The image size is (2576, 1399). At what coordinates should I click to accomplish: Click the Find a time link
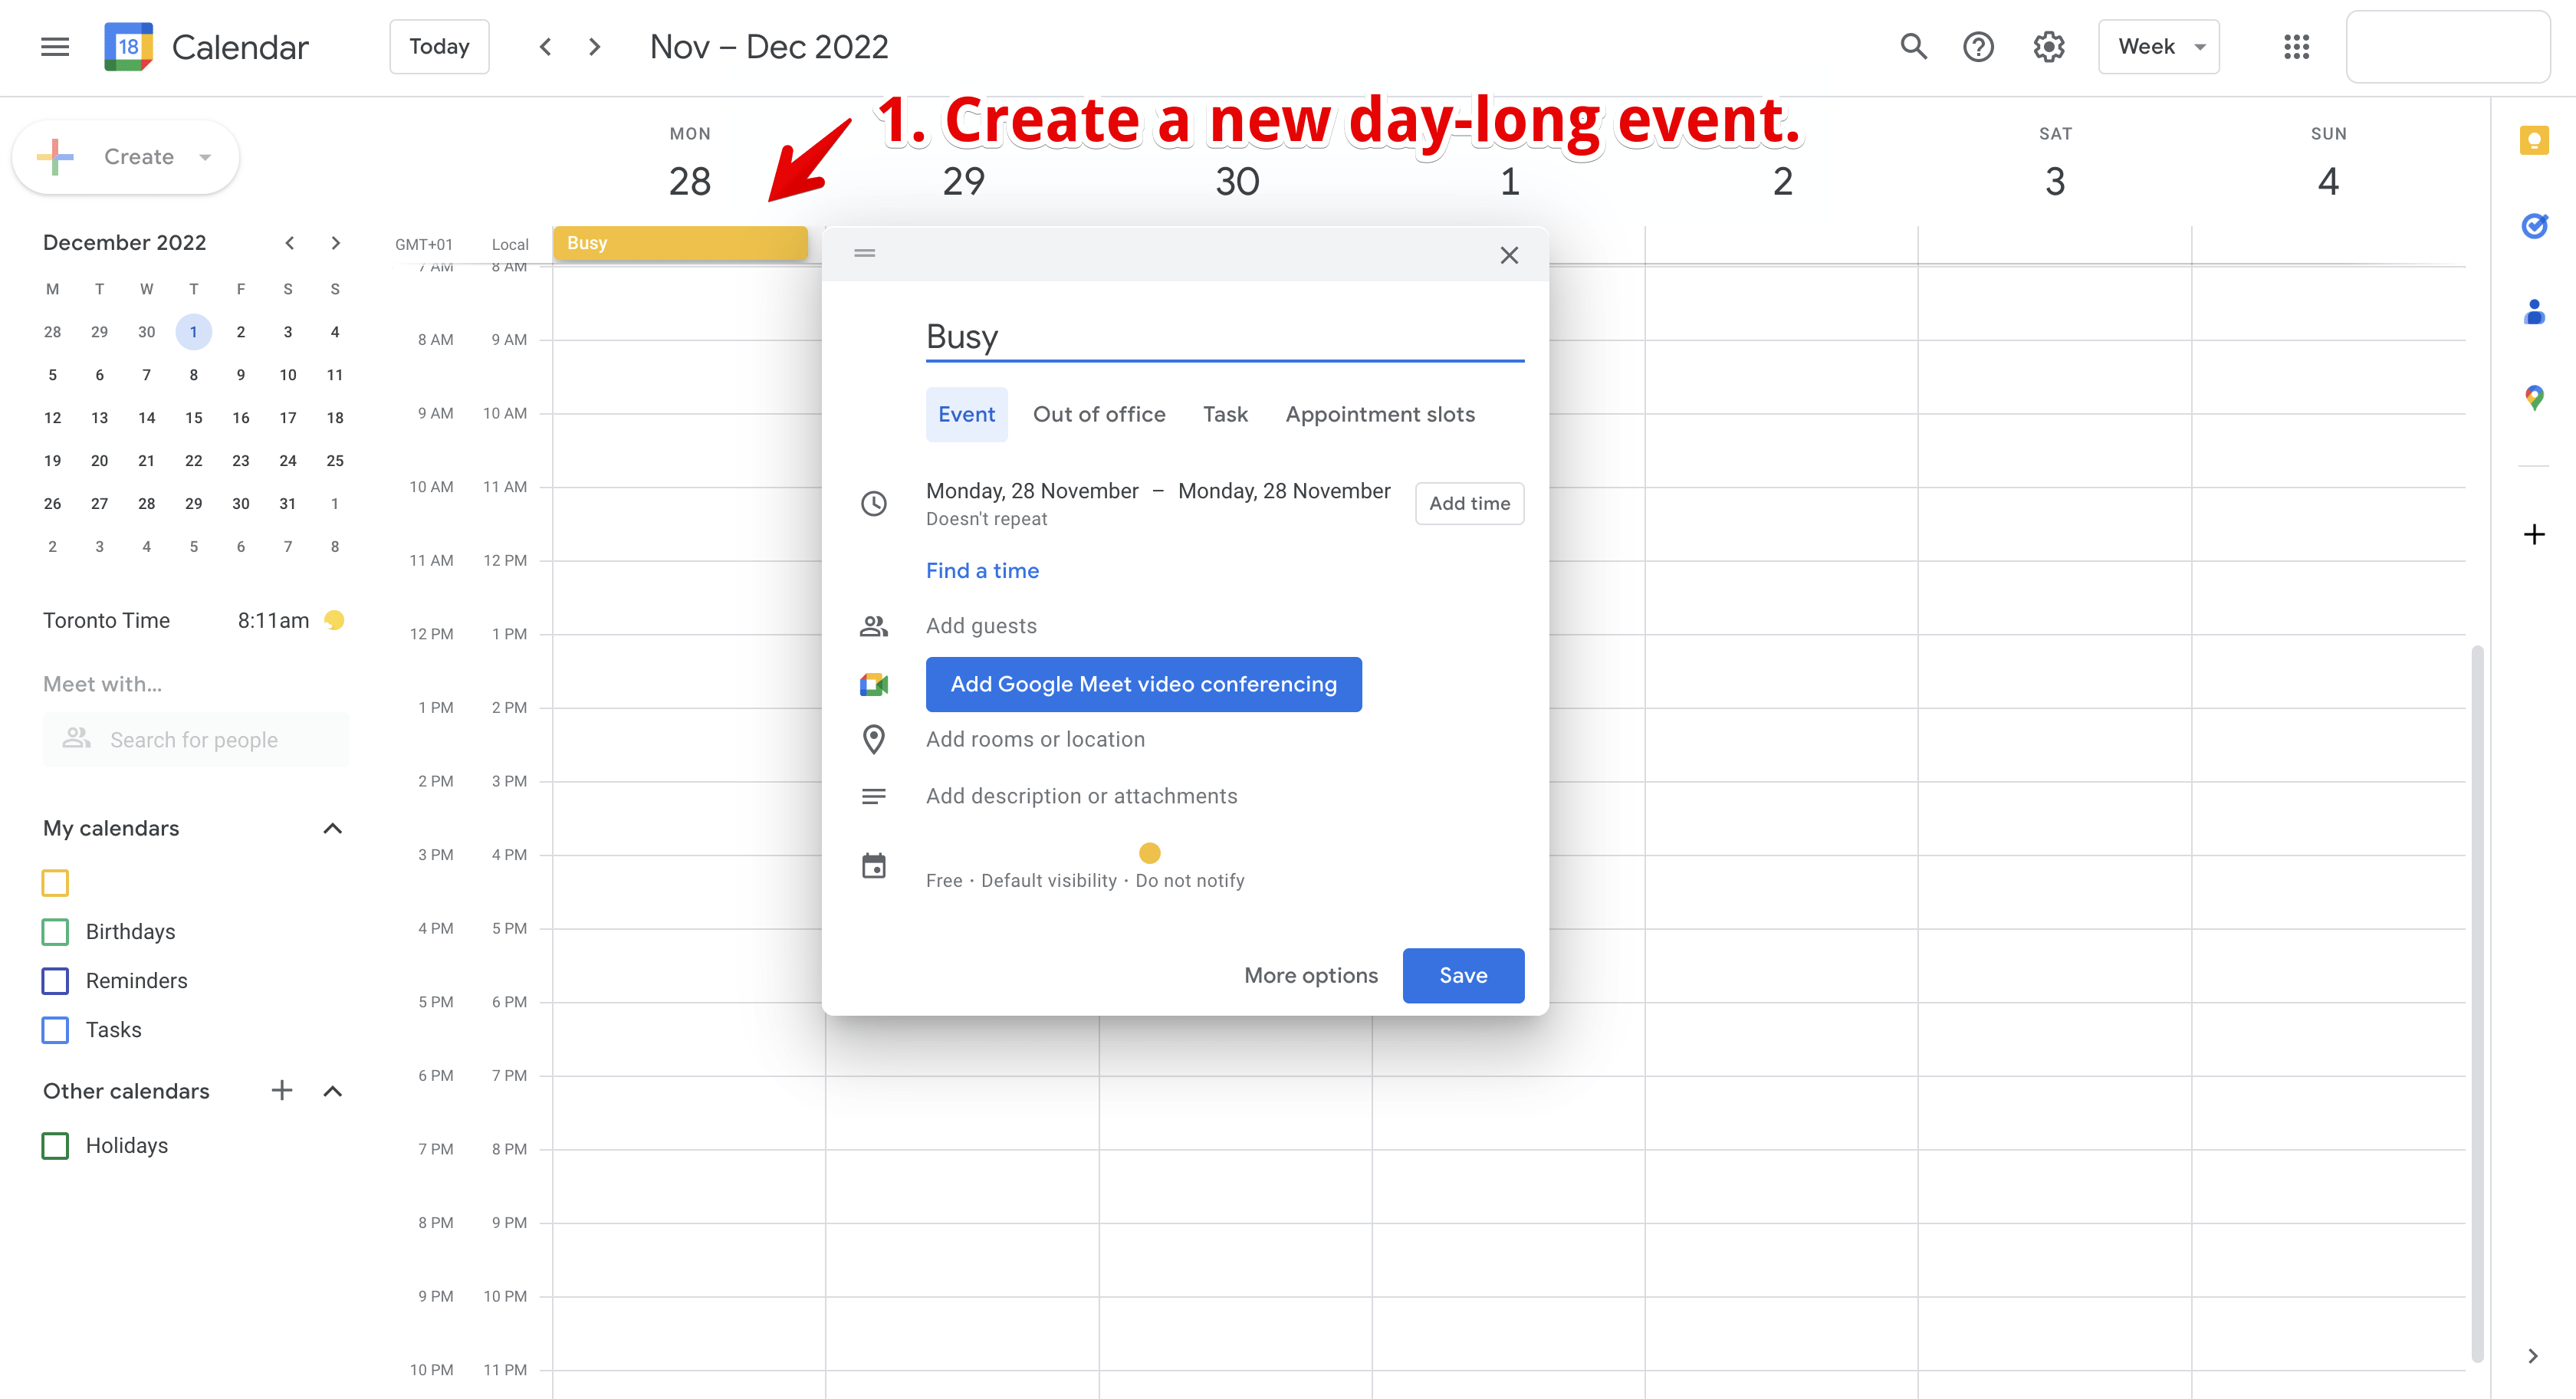pyautogui.click(x=981, y=570)
